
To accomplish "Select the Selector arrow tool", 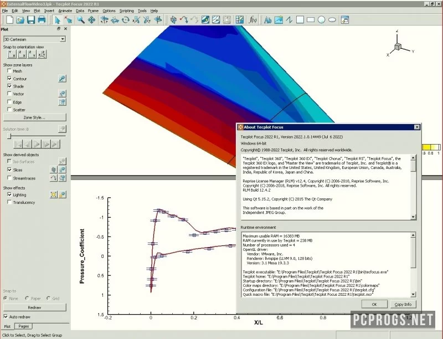I will [x=58, y=20].
